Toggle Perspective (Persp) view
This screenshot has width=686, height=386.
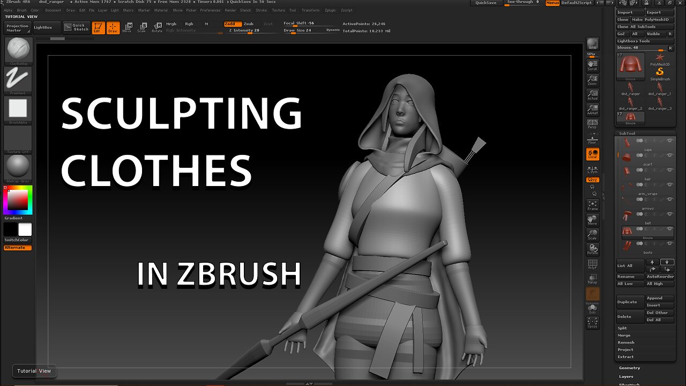coord(592,124)
